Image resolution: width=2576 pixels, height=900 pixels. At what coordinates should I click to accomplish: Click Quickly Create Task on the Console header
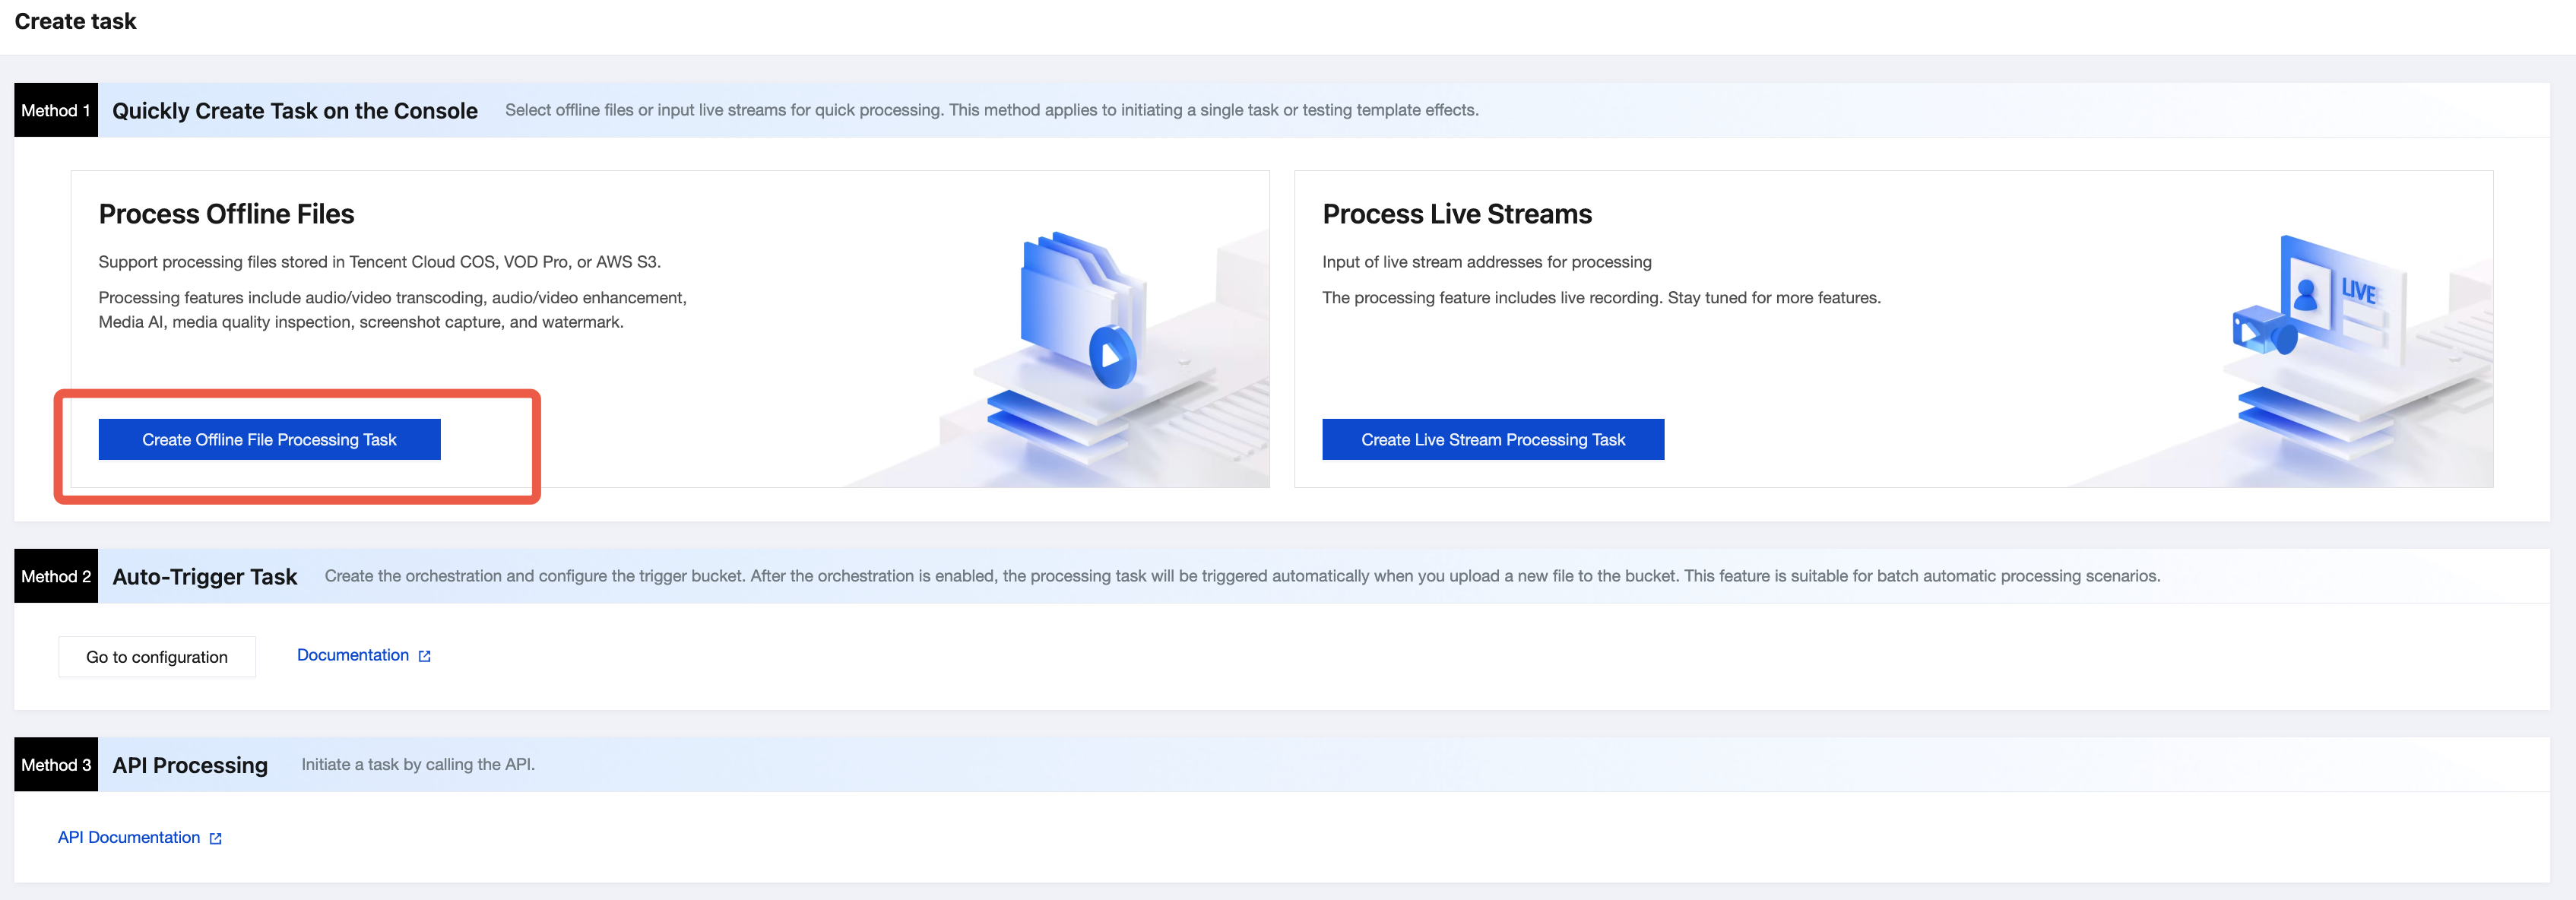coord(294,111)
